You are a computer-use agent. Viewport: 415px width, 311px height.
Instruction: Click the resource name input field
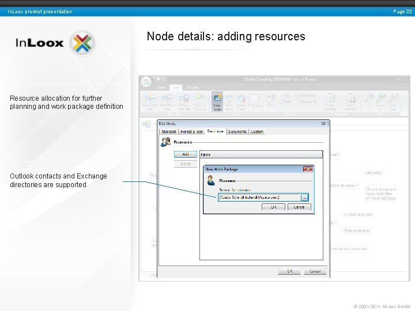pos(259,198)
